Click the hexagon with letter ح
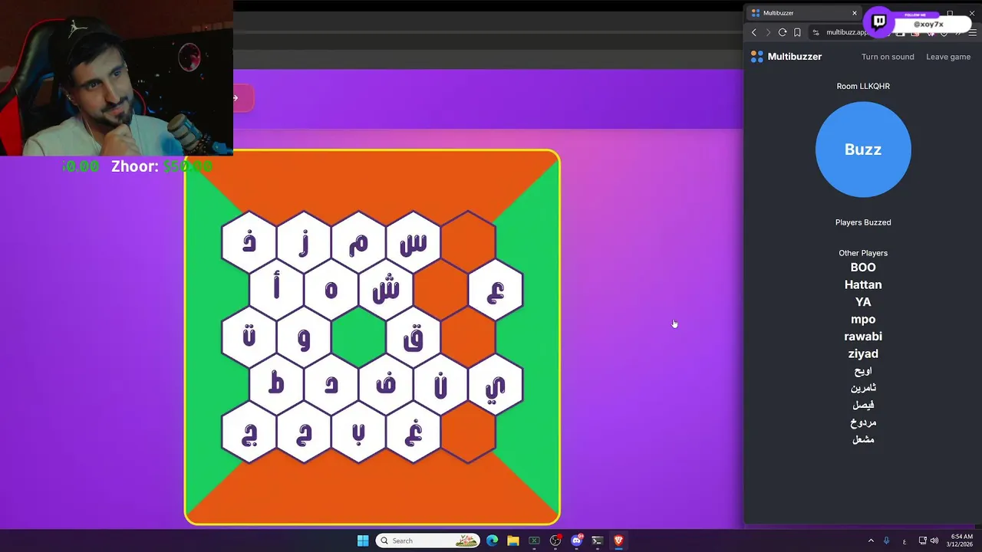The image size is (982, 552). pos(304,432)
